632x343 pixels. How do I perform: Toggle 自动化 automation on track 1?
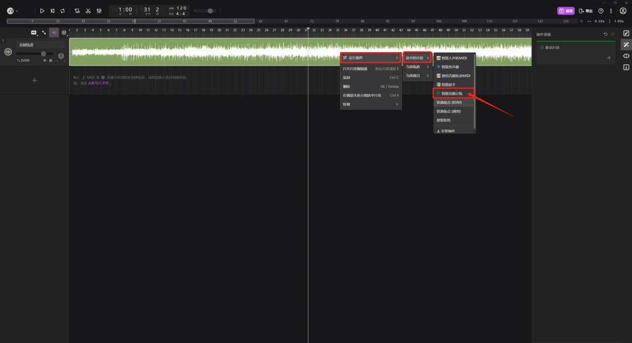23,60
